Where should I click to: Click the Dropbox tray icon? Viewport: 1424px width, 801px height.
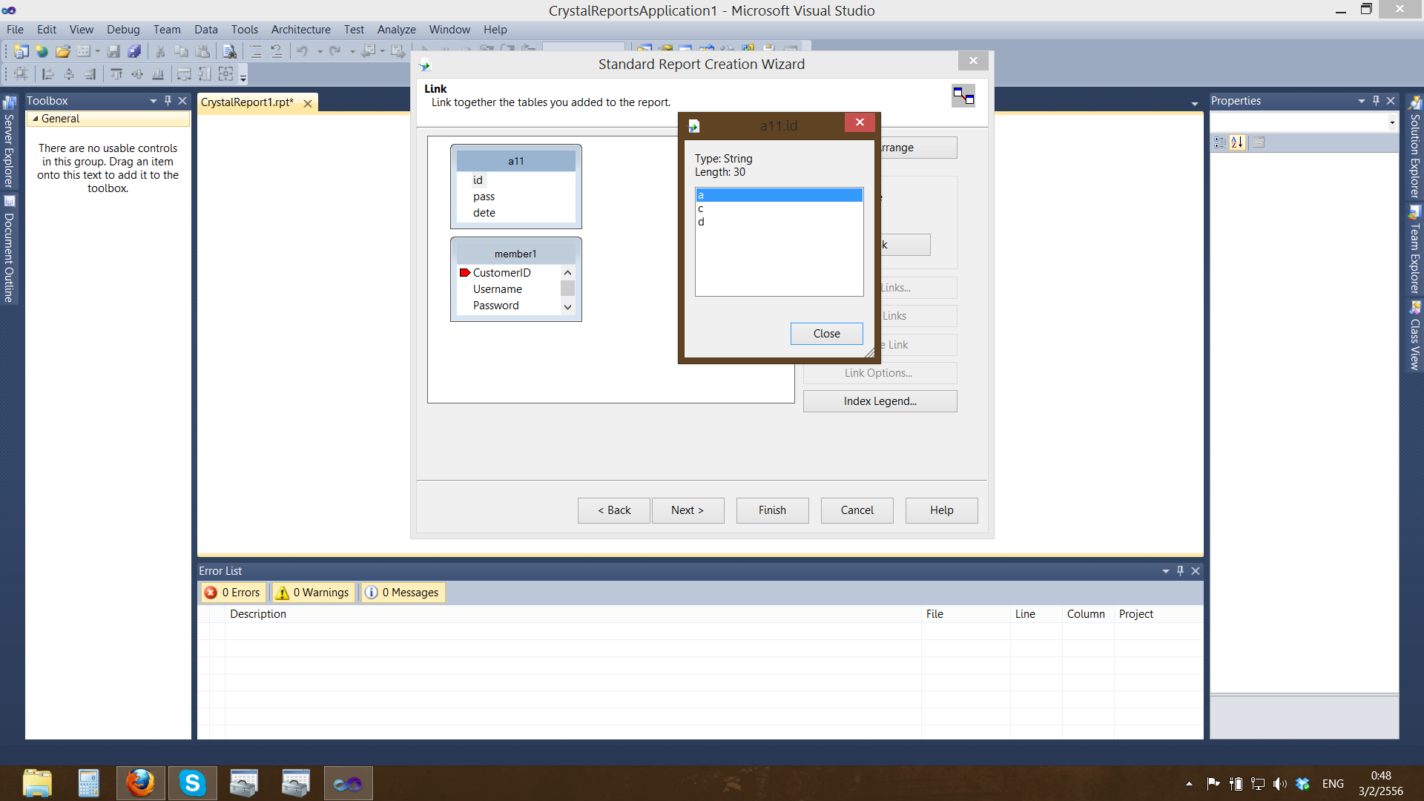(x=1302, y=783)
